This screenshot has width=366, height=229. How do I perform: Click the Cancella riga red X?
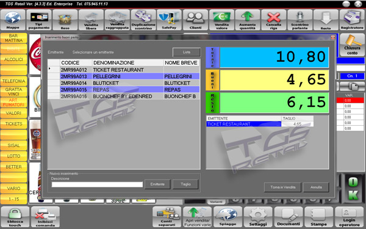tap(273, 20)
